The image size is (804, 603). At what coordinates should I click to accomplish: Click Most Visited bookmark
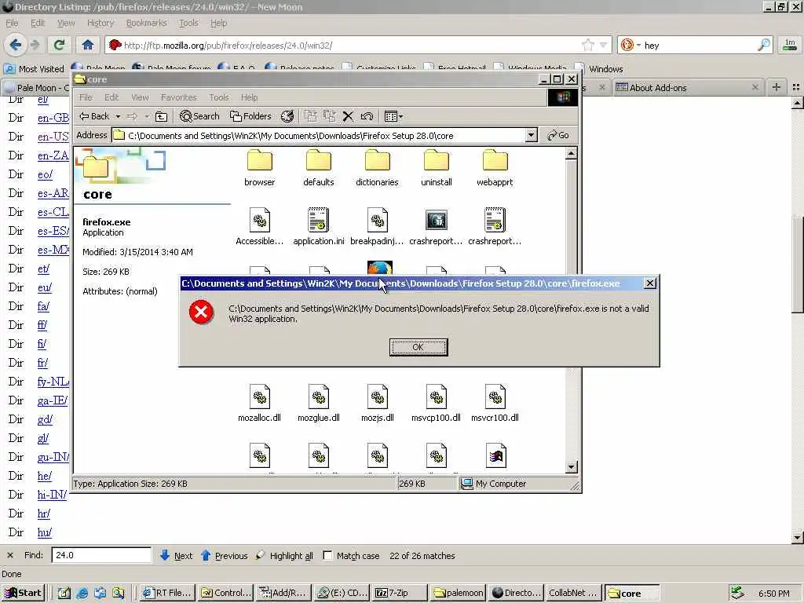pyautogui.click(x=34, y=69)
